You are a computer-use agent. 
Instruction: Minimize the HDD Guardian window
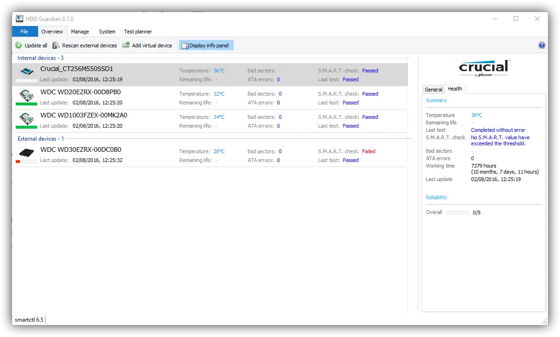(x=495, y=19)
